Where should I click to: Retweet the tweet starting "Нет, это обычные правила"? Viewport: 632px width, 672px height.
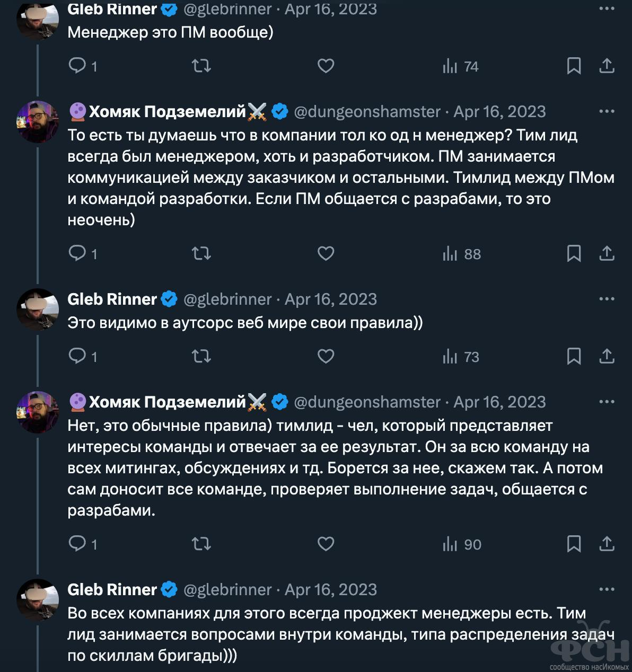(201, 544)
